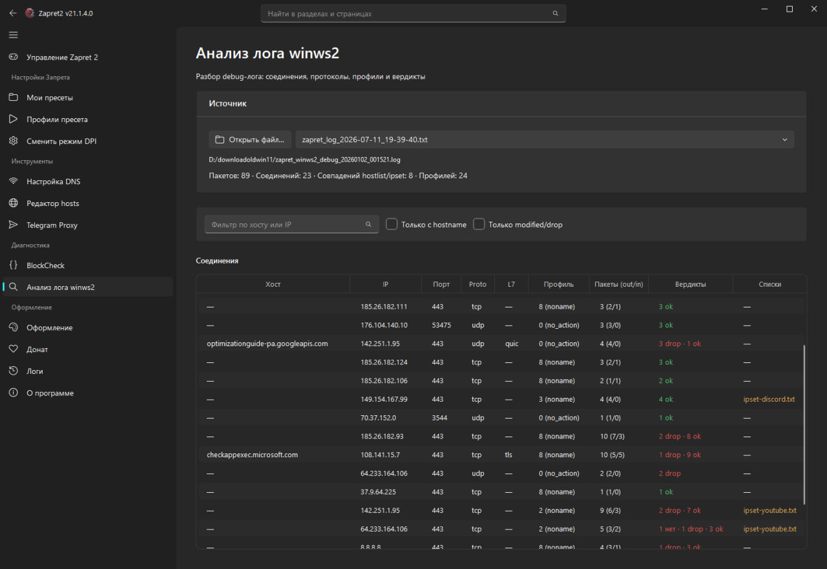Sort by the Вердикты column header
Screen dimensions: 827x569
click(x=690, y=284)
